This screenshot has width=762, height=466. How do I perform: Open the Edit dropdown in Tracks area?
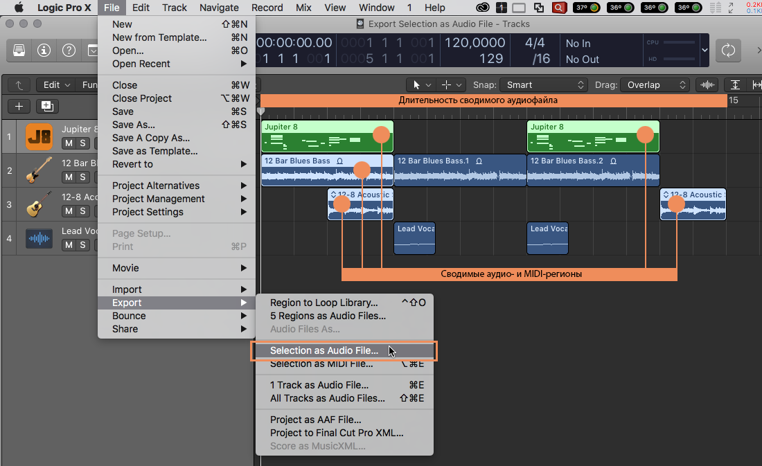point(56,85)
